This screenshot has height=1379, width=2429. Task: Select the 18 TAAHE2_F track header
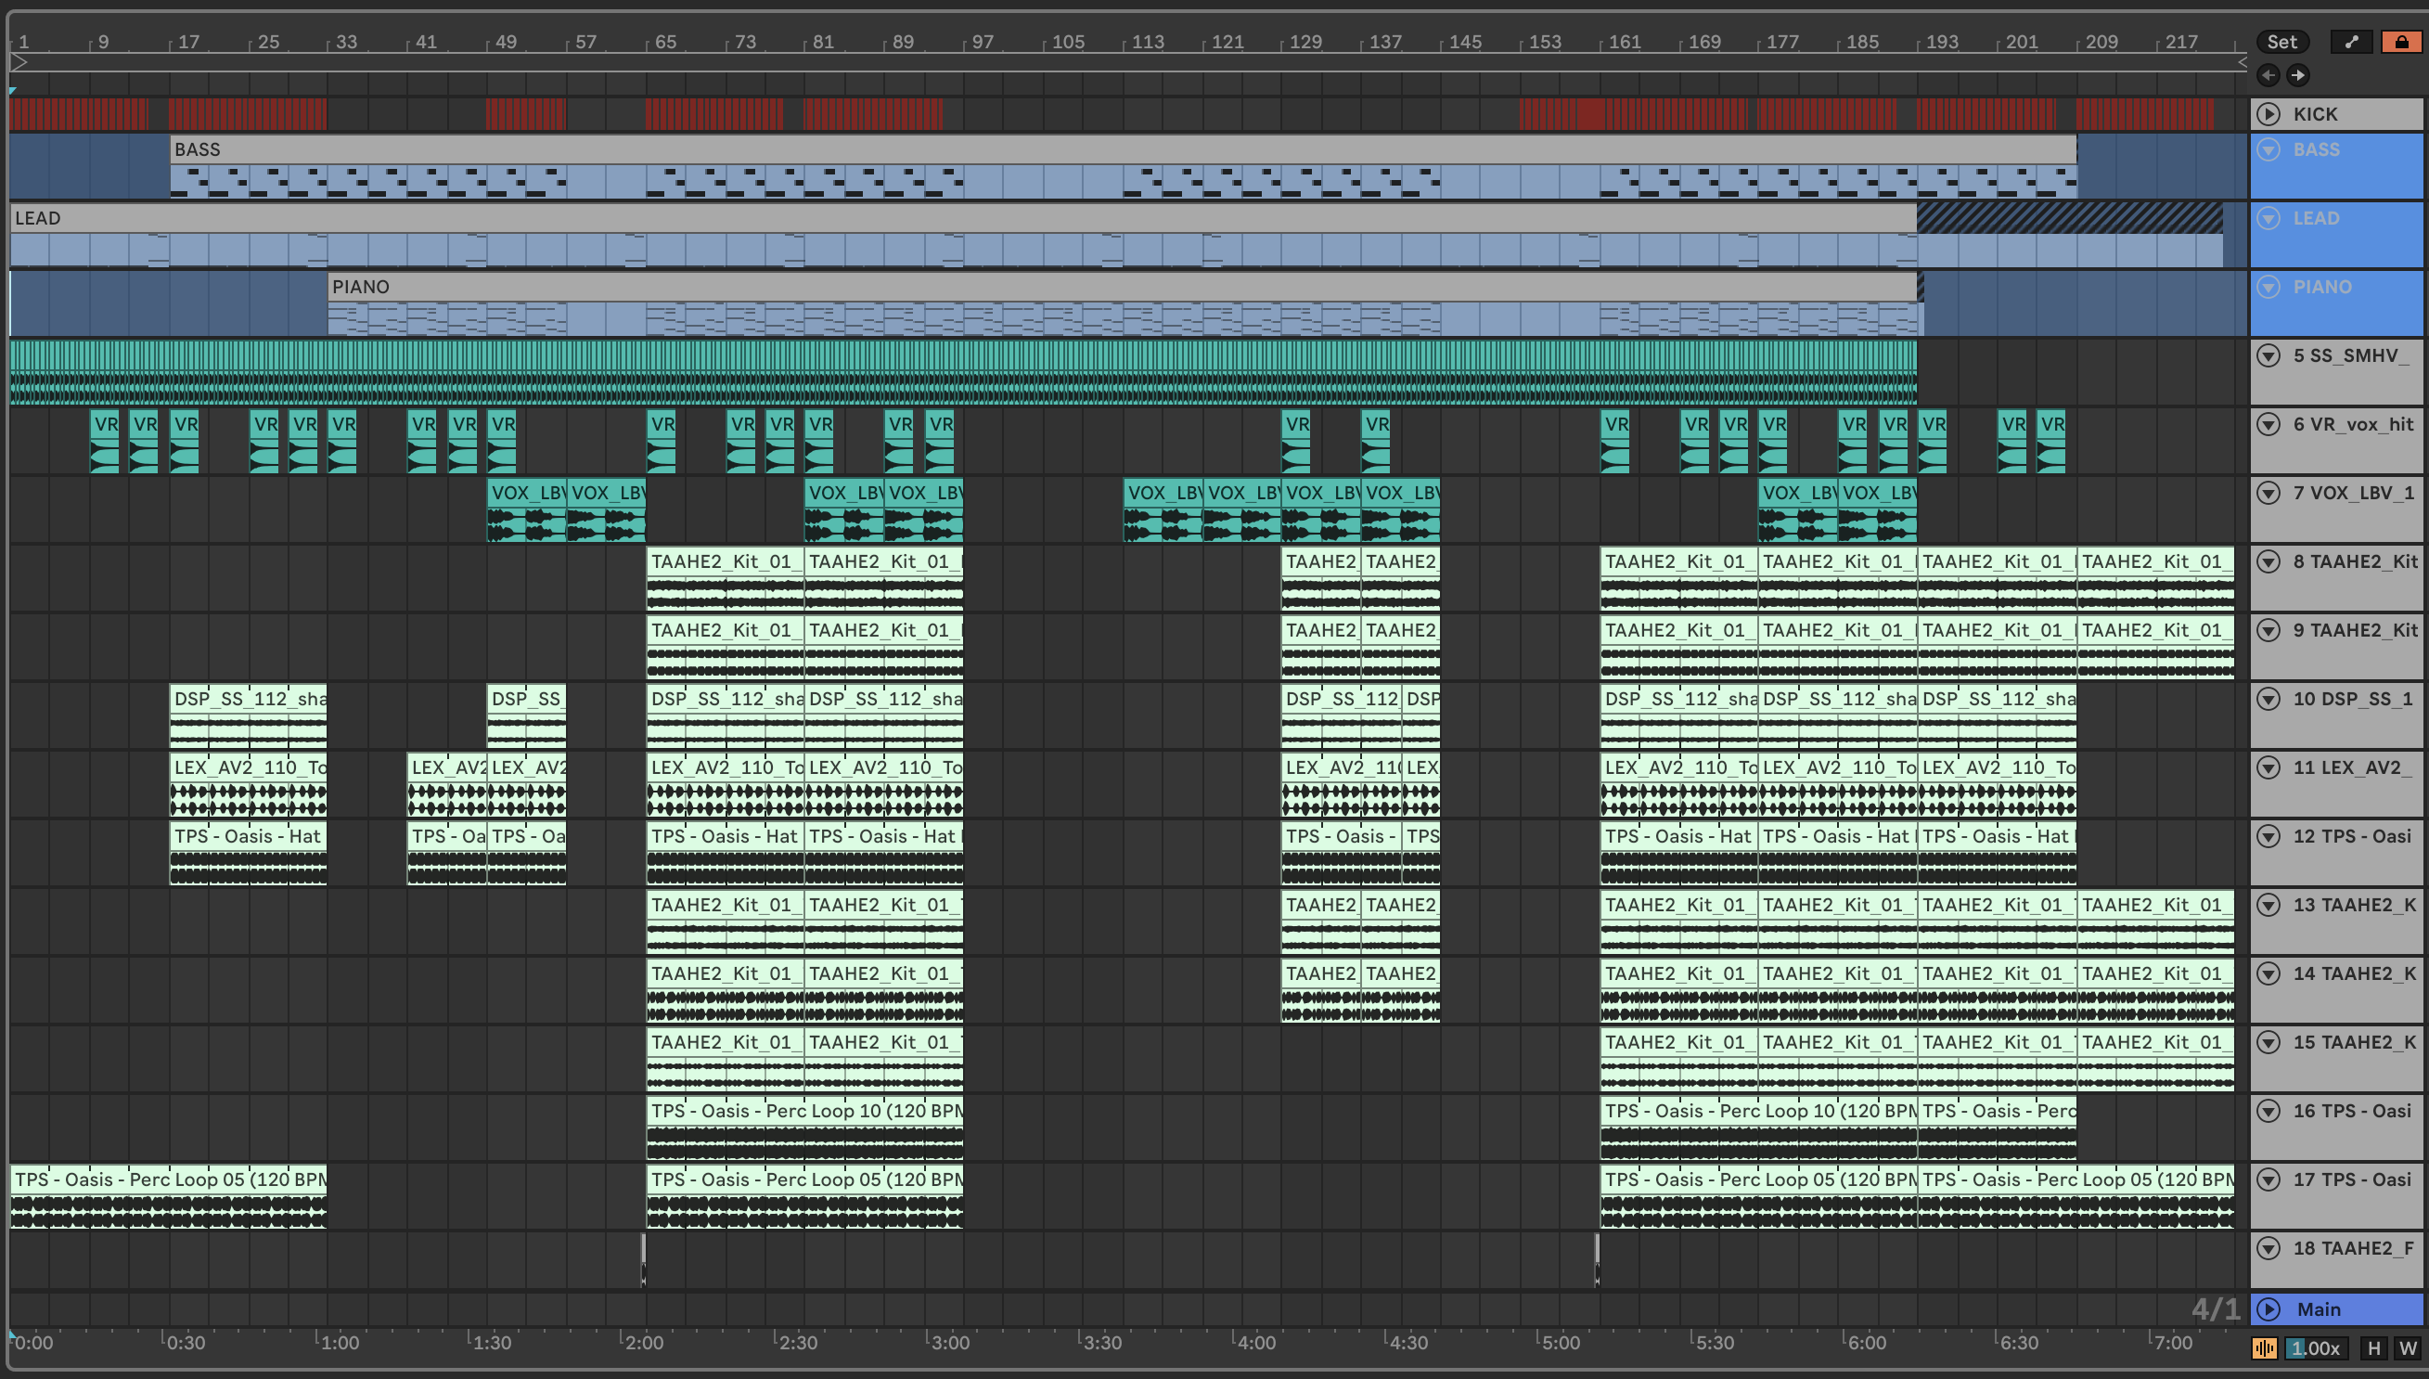click(x=2352, y=1248)
